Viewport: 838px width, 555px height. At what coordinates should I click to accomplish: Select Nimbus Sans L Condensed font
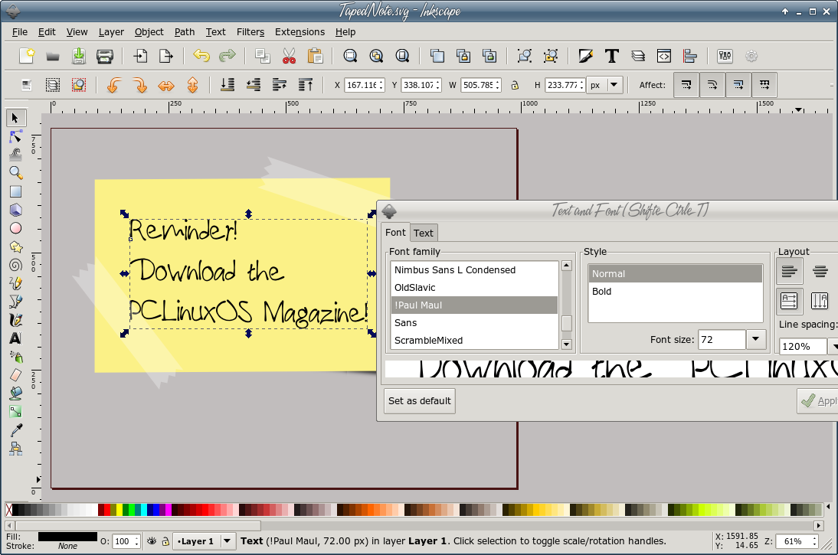[x=474, y=269]
